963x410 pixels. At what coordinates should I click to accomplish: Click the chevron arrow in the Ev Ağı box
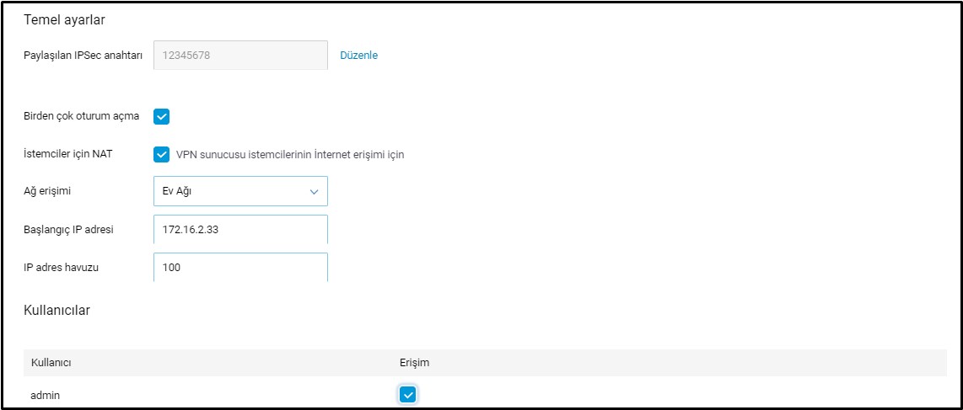pyautogui.click(x=315, y=192)
